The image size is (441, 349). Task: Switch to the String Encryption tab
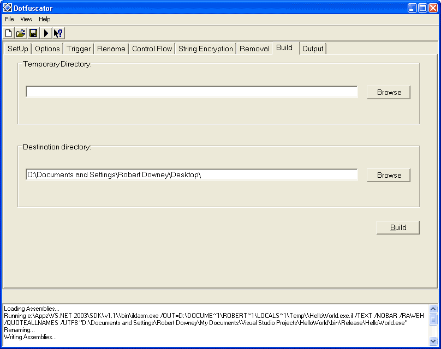tap(206, 49)
